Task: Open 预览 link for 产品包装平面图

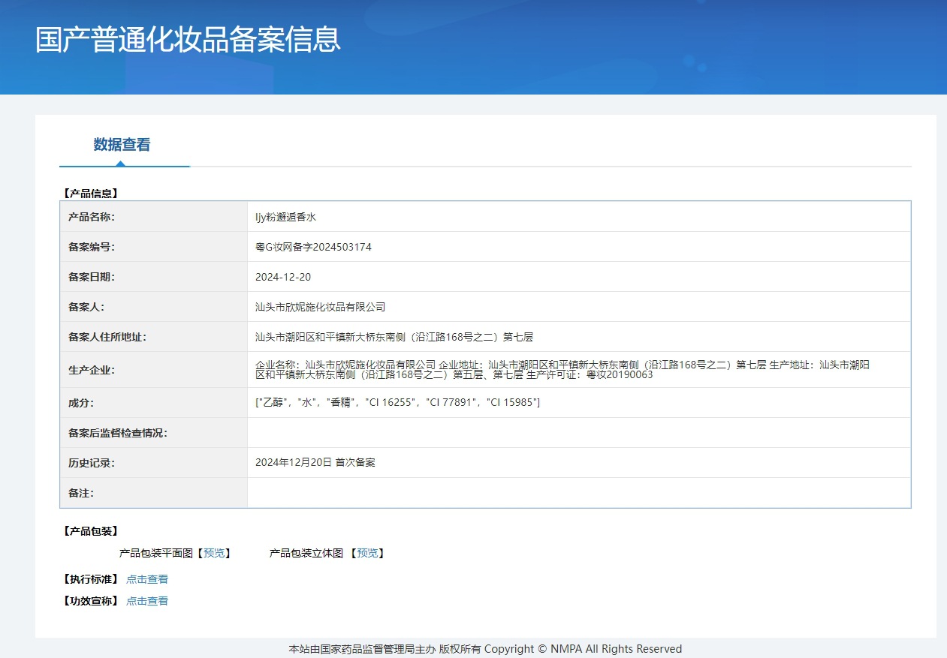Action: [x=213, y=553]
